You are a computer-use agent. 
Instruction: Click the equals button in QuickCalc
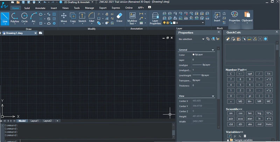231,102
